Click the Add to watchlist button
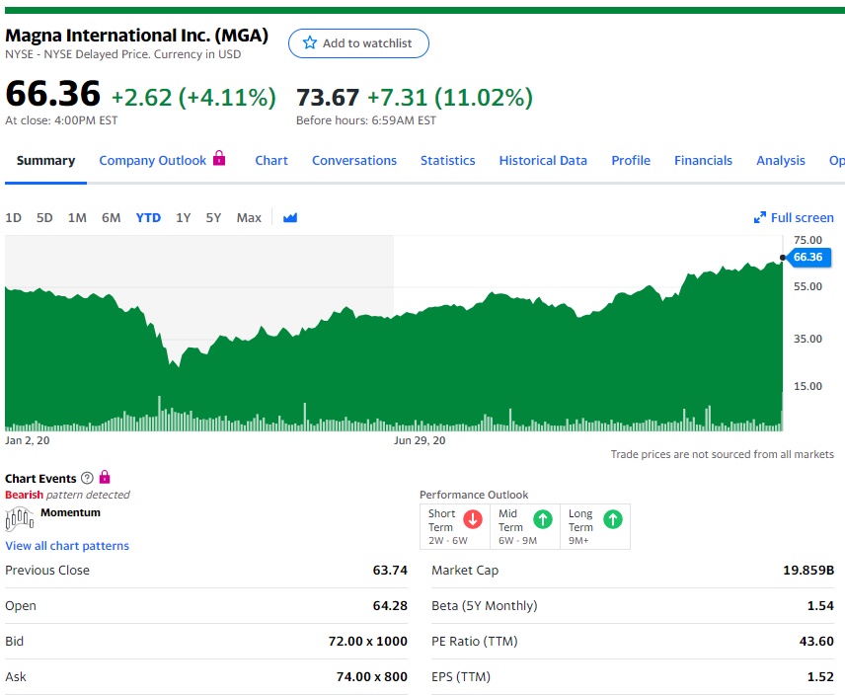The width and height of the screenshot is (845, 695). click(x=358, y=43)
